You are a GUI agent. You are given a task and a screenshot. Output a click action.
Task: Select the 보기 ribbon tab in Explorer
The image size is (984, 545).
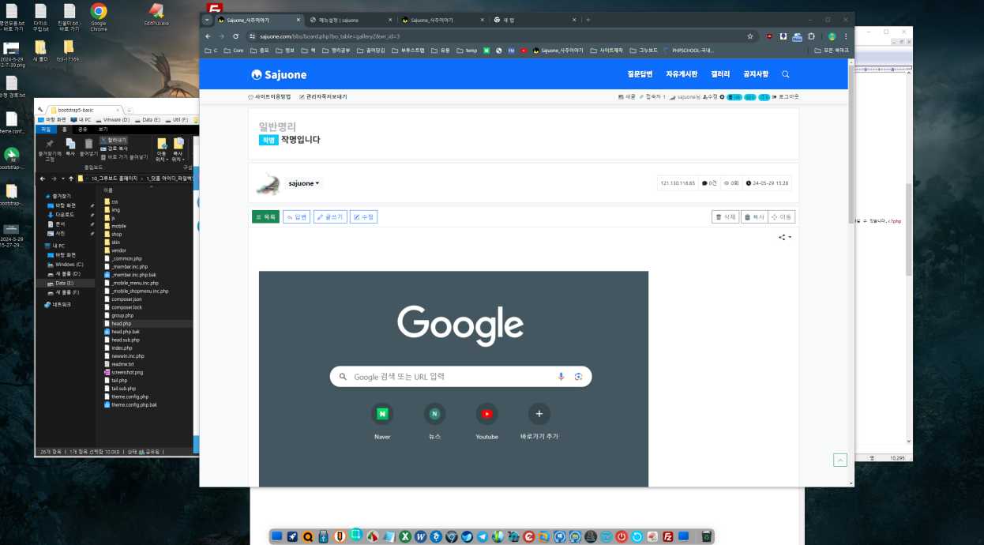tap(103, 129)
